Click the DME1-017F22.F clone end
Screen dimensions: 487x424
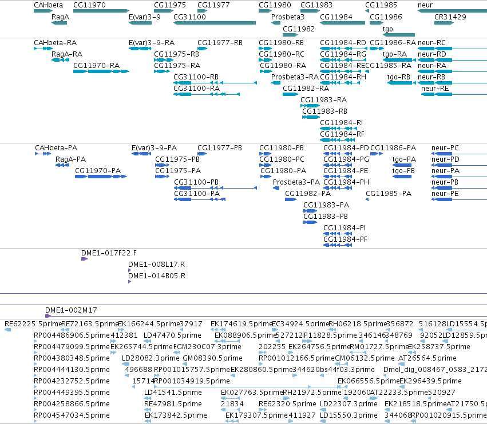point(85,259)
